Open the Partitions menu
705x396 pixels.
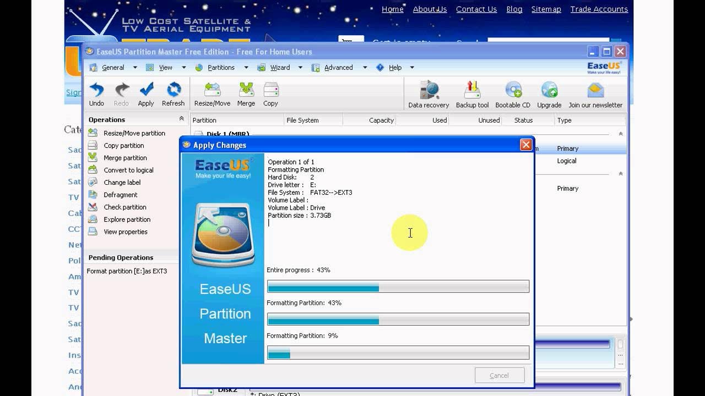click(221, 68)
